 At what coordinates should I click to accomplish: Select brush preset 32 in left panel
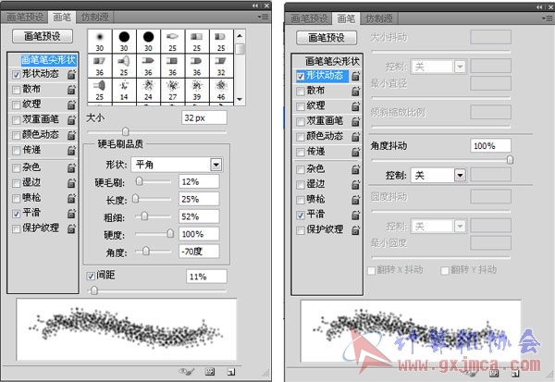[221, 66]
